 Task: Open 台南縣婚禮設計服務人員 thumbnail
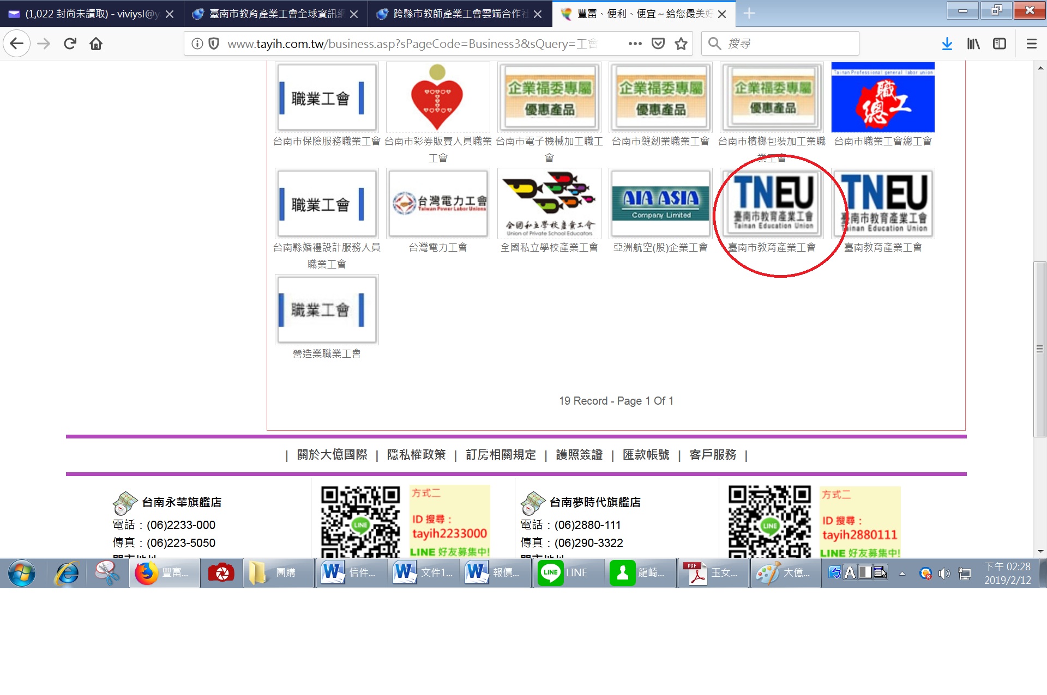[x=327, y=203]
